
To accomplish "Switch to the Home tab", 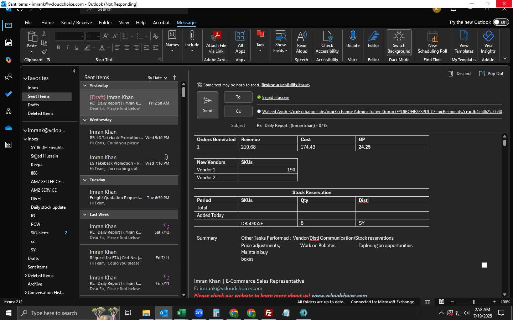I will tap(47, 22).
